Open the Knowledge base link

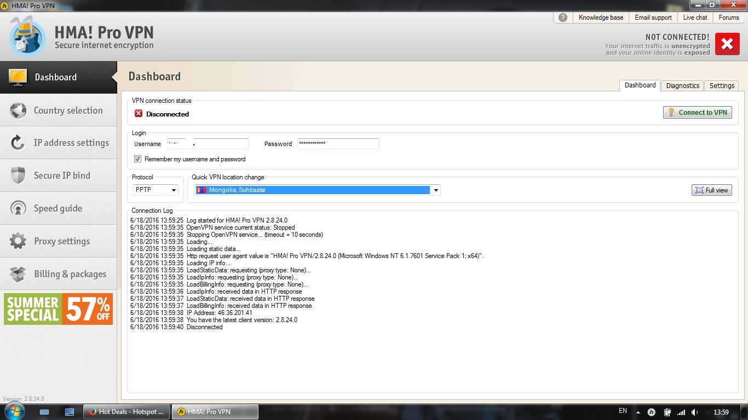point(601,17)
